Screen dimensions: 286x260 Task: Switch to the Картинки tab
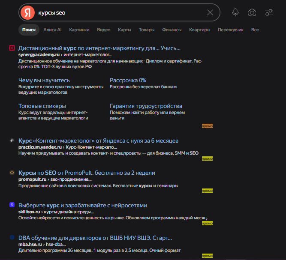[79, 30]
